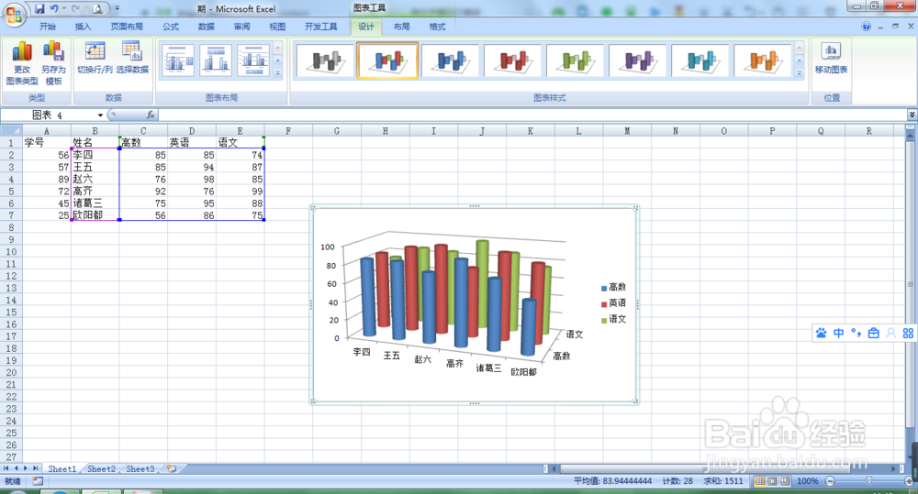Choose the green chart style
This screenshot has height=494, width=918.
[576, 60]
